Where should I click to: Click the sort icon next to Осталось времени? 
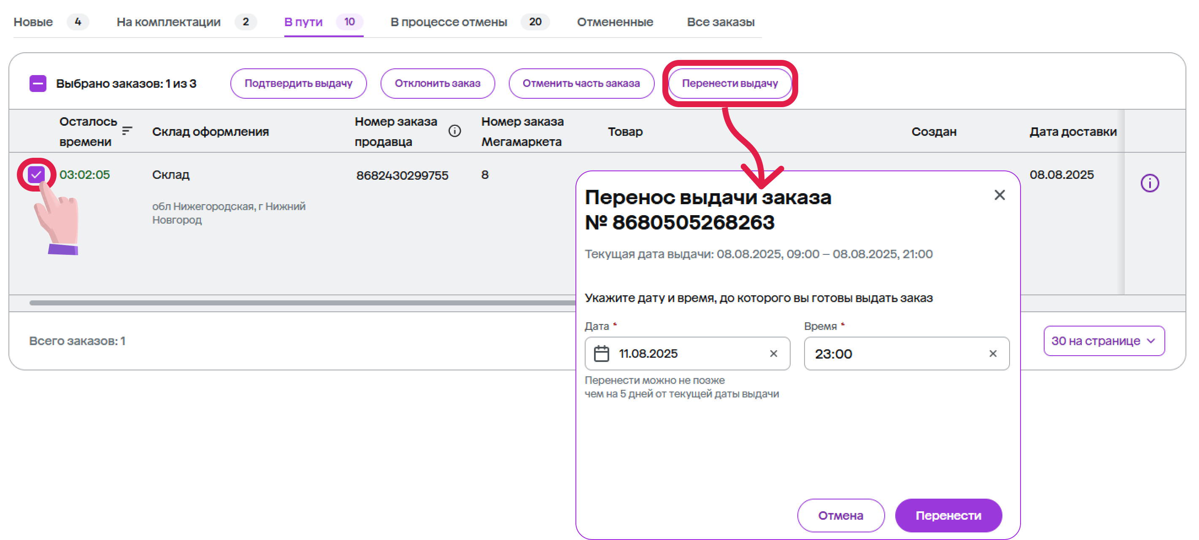pyautogui.click(x=127, y=131)
